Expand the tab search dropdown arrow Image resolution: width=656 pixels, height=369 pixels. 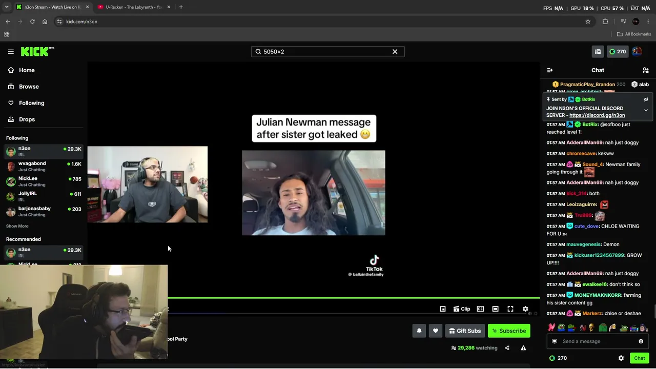pos(6,7)
